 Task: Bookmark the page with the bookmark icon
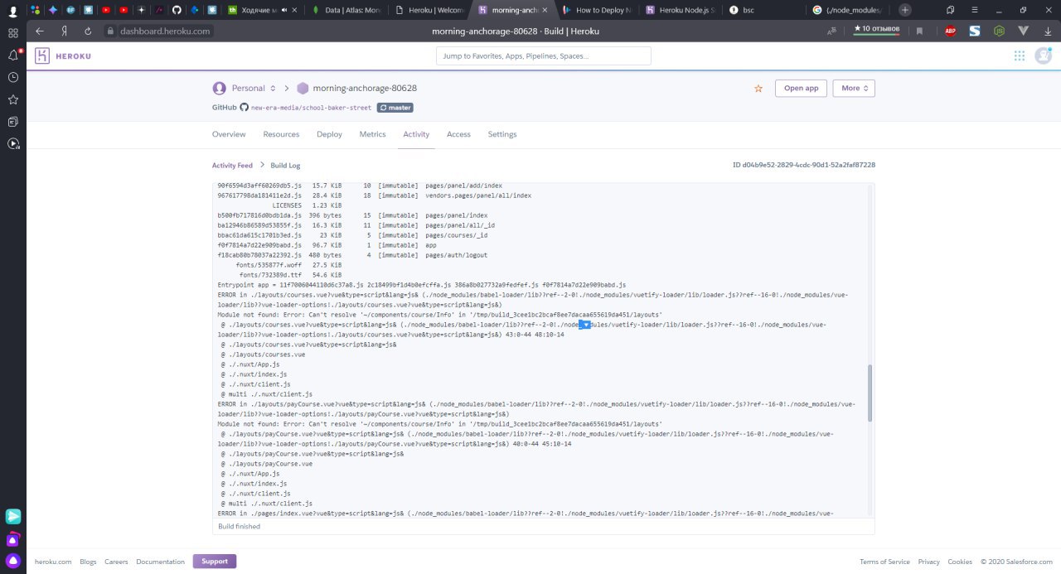coord(919,31)
